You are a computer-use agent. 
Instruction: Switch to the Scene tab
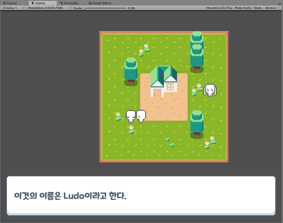pos(10,3)
